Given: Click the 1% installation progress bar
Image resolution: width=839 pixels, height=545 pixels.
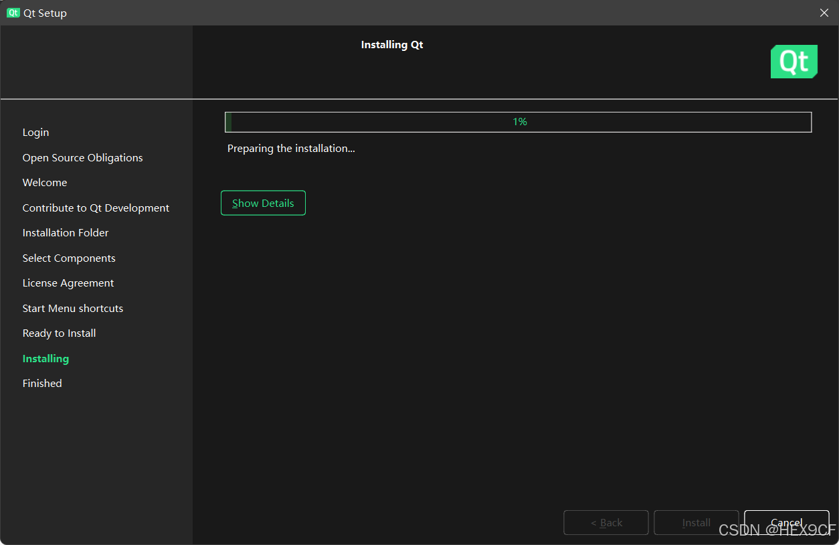Looking at the screenshot, I should click(519, 122).
